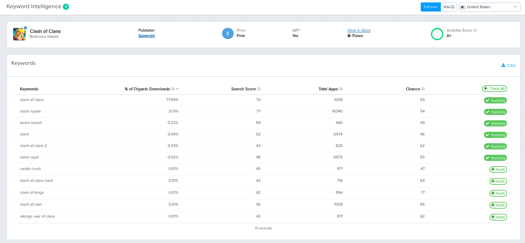Sort by the Keywords column header

tap(29, 89)
